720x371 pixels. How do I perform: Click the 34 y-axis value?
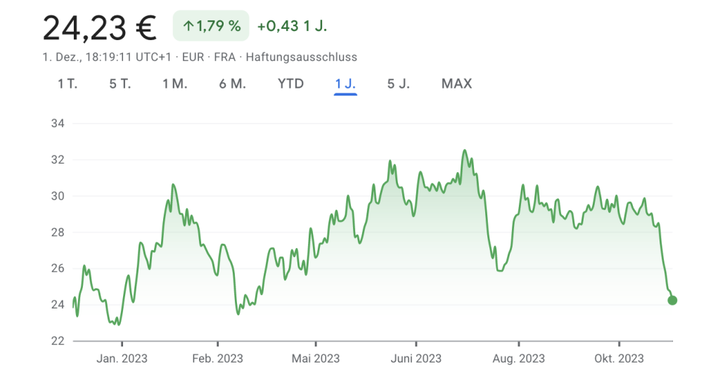click(x=58, y=124)
